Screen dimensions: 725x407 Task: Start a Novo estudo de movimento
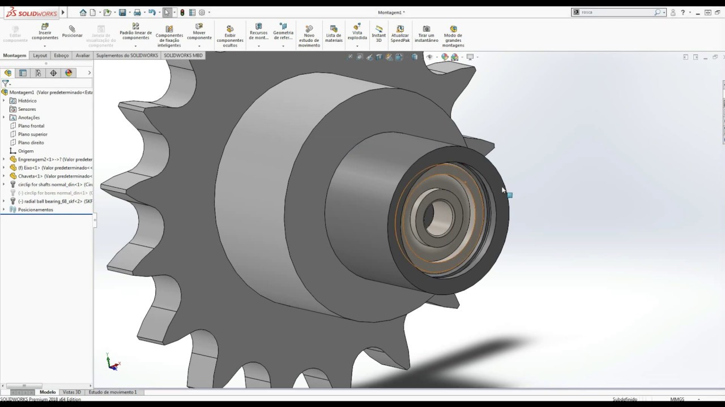pos(309,36)
